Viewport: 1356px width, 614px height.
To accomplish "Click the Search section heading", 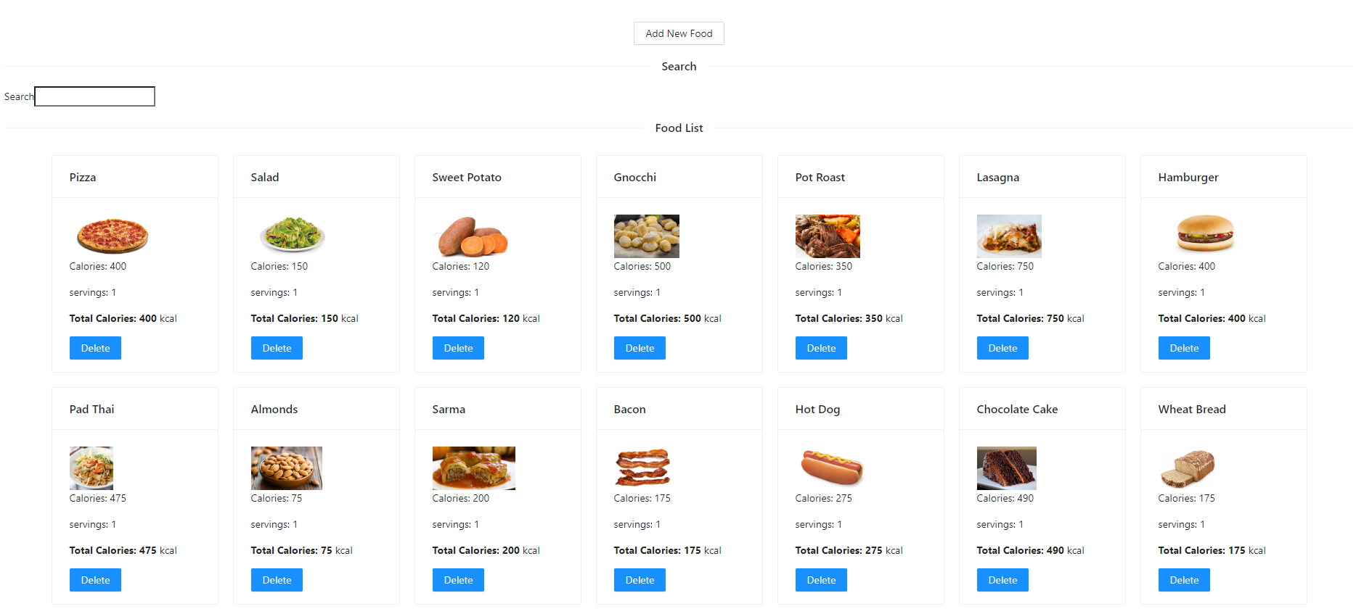I will pyautogui.click(x=678, y=66).
